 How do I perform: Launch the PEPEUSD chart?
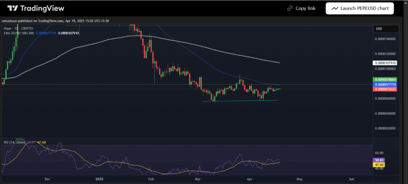click(x=360, y=9)
